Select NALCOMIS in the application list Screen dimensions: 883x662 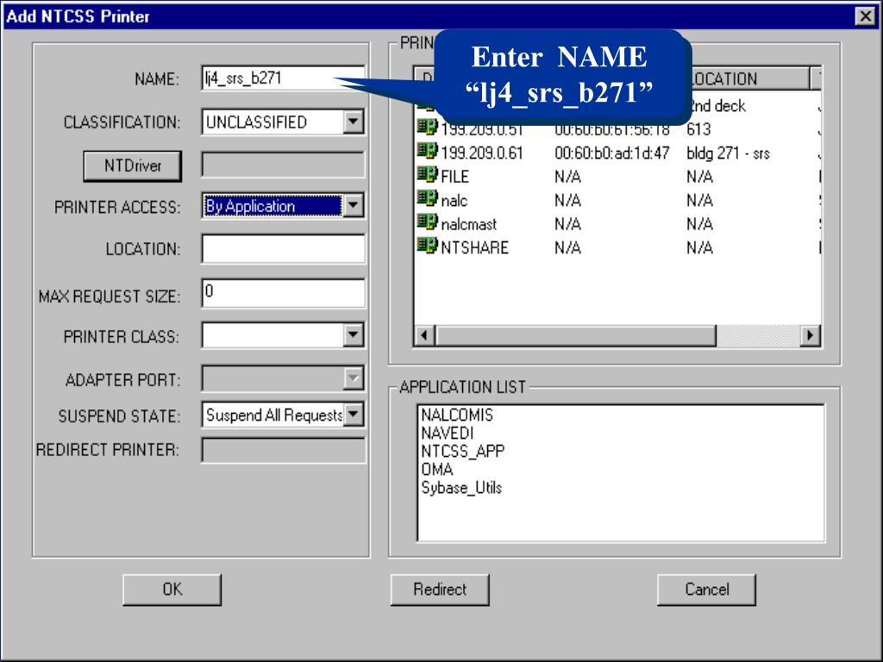[x=457, y=415]
